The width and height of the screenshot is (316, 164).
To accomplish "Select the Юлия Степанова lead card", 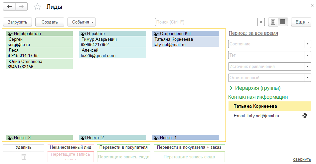I will click(x=39, y=64).
